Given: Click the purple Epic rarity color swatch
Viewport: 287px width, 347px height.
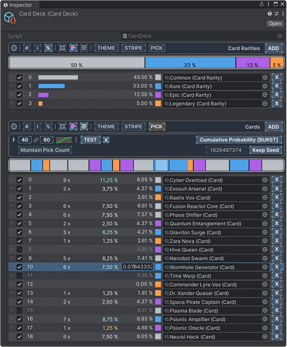Looking at the screenshot, I should [158, 95].
